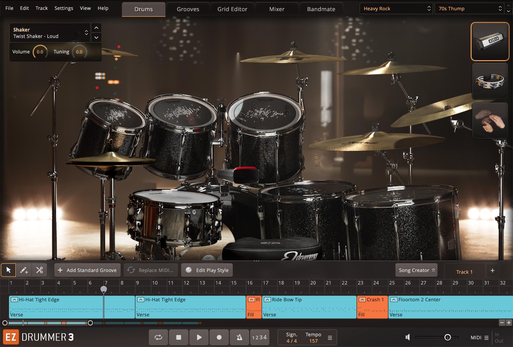Viewport: 513px width, 347px height.
Task: Click the Edit Play Style button
Action: point(207,270)
